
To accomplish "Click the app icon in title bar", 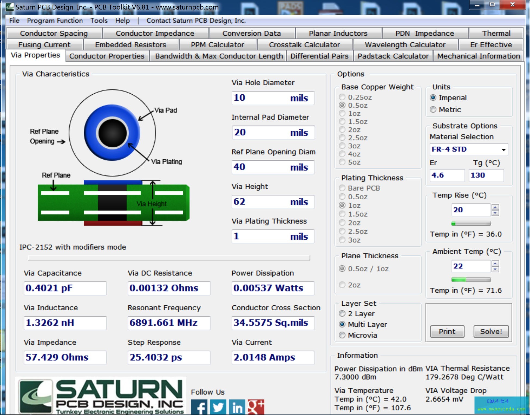I will click(10, 7).
